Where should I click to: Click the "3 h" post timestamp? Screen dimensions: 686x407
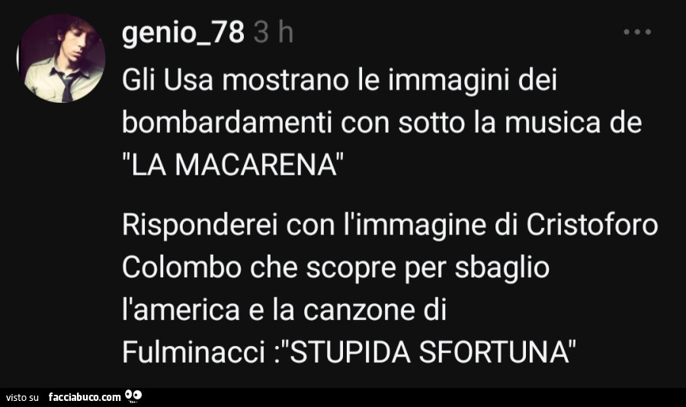coord(274,33)
